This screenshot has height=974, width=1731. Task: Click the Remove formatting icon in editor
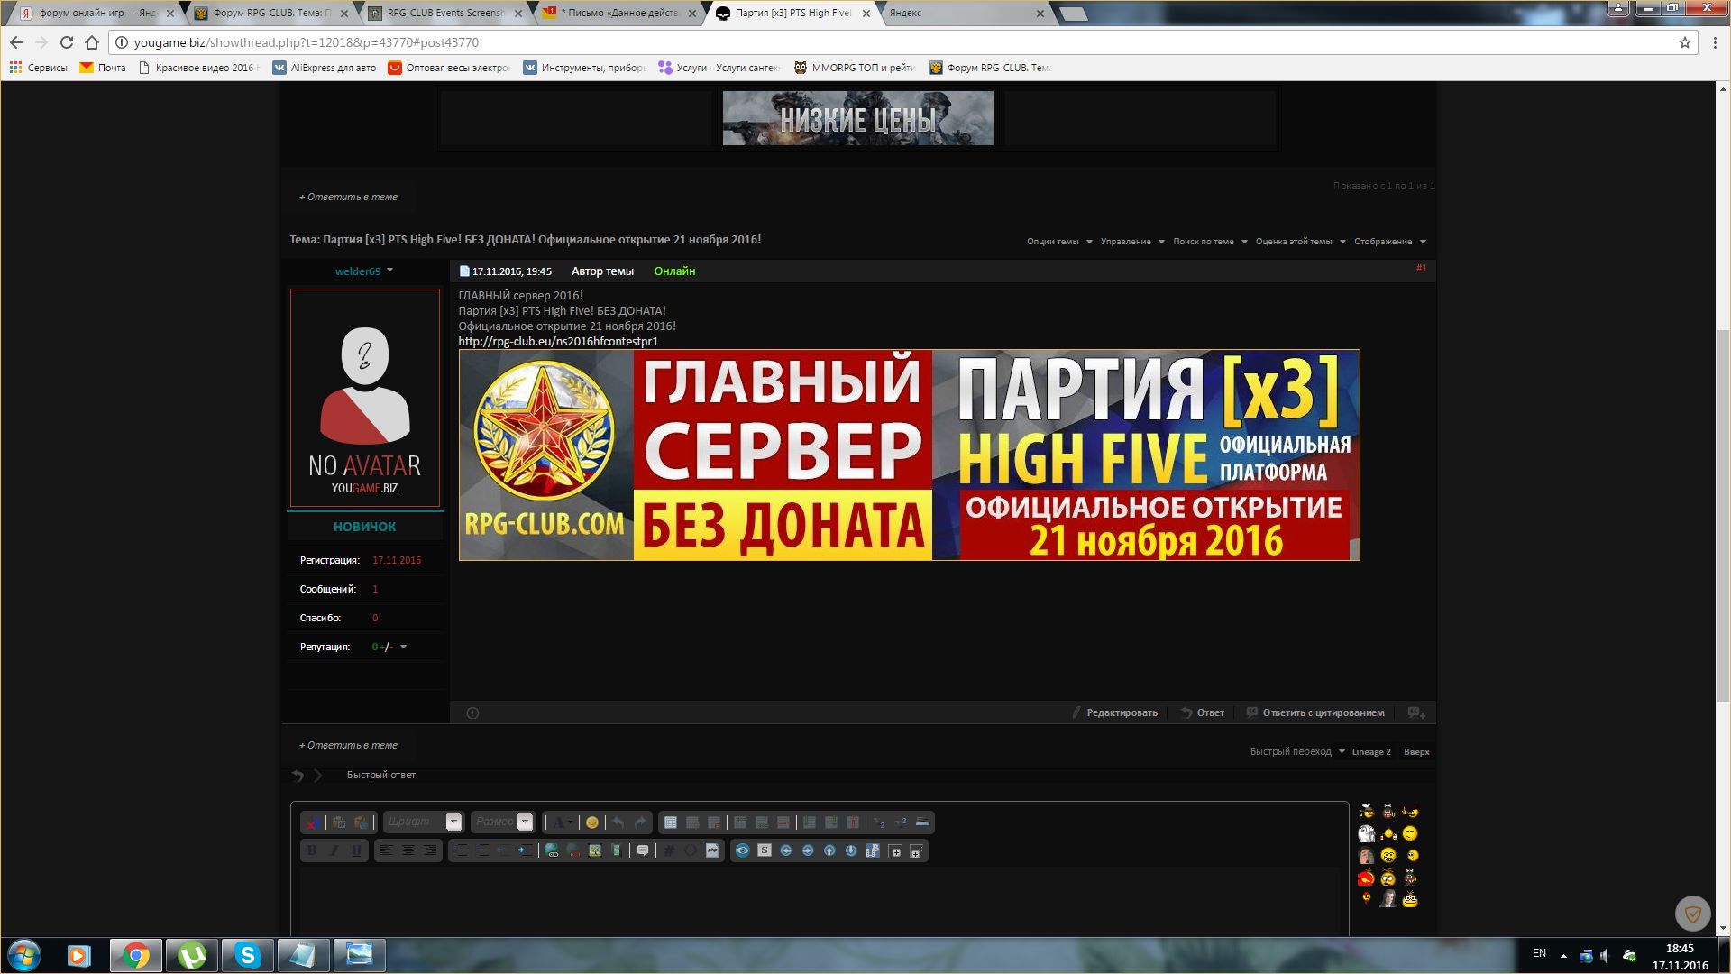coord(311,822)
